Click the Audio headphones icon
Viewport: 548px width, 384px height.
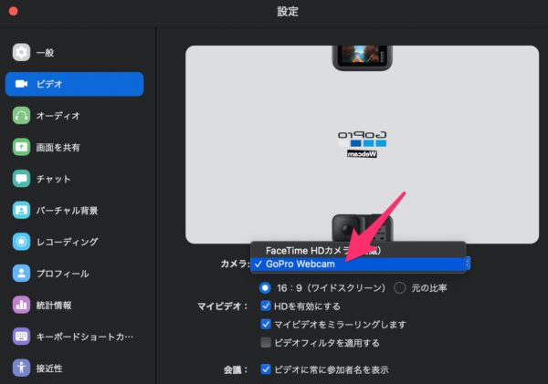21,116
